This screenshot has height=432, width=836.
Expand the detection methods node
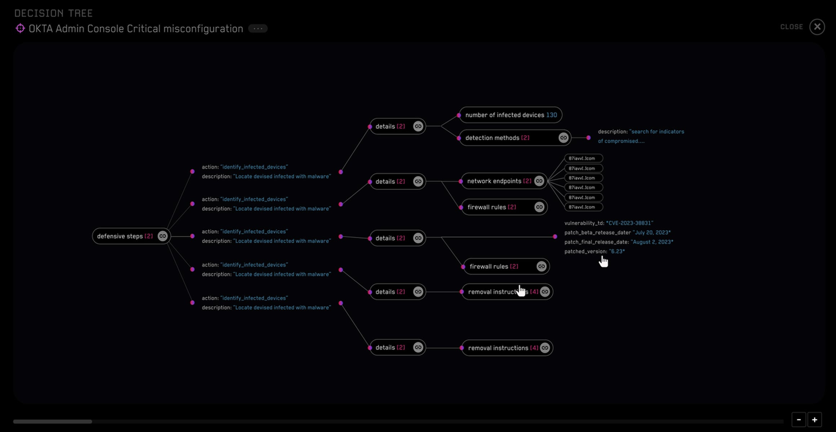497,138
